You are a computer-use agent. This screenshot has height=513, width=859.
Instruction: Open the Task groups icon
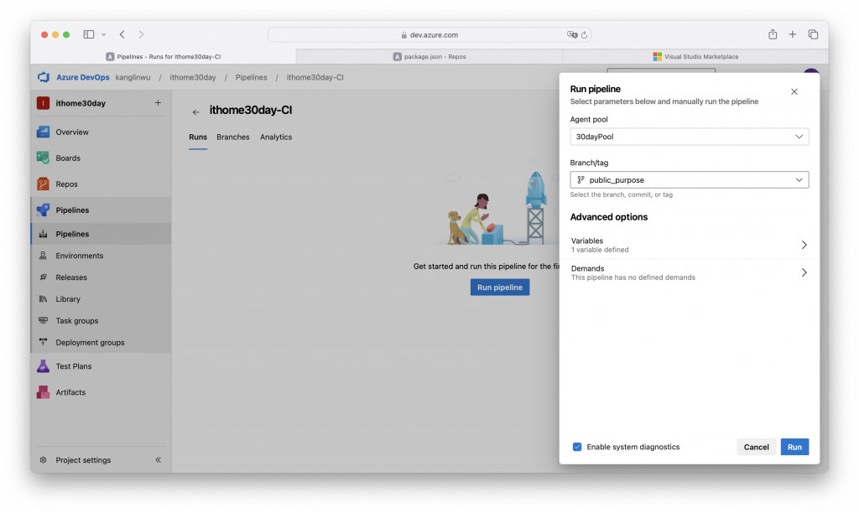coord(44,320)
